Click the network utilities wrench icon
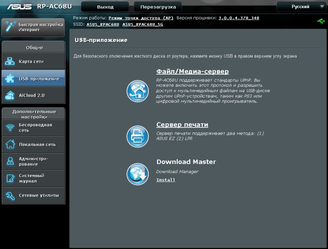Image resolution: width=328 pixels, height=249 pixels. click(x=10, y=196)
